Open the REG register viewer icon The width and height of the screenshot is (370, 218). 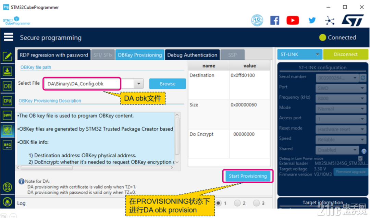click(7, 145)
